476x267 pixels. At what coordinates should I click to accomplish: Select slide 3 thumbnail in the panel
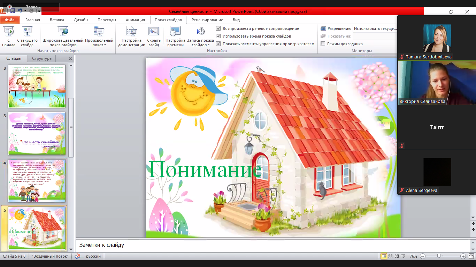(x=37, y=133)
